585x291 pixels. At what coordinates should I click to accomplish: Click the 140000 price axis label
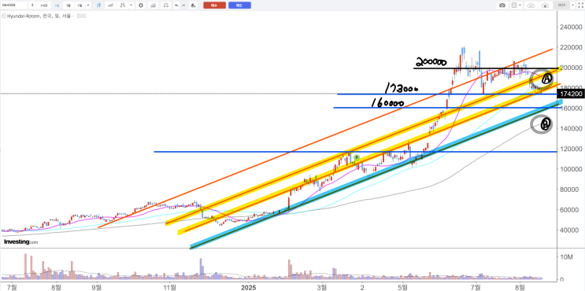(x=572, y=128)
